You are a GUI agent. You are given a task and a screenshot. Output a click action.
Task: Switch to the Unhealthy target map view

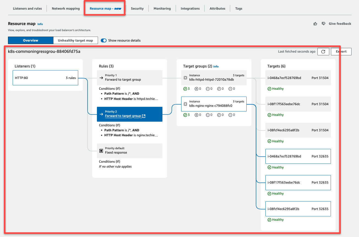[x=75, y=40]
